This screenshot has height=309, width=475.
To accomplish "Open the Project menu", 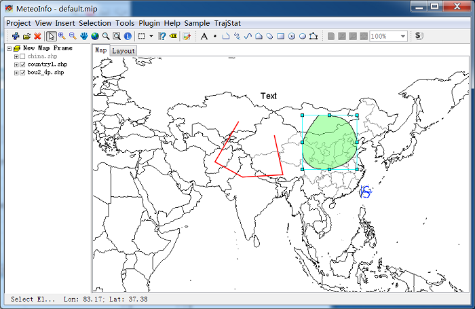I will coord(18,23).
